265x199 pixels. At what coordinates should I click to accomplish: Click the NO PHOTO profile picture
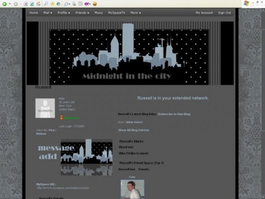pyautogui.click(x=45, y=108)
